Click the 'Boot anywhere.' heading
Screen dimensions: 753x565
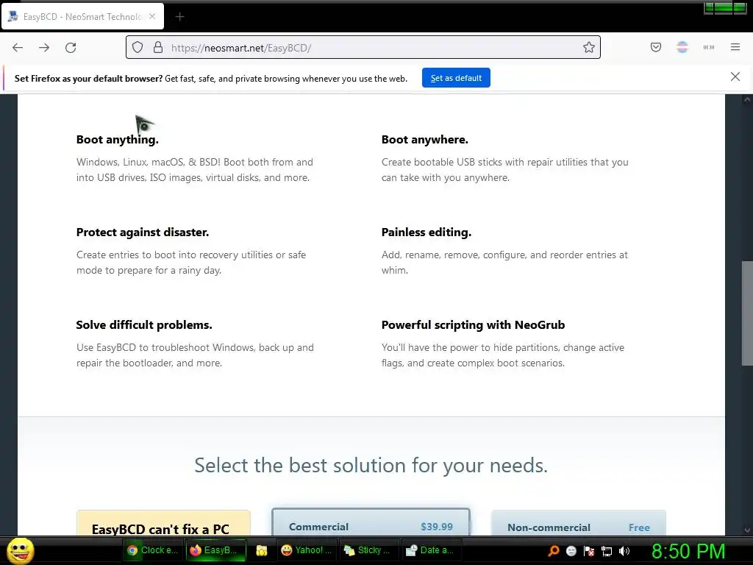click(x=424, y=140)
